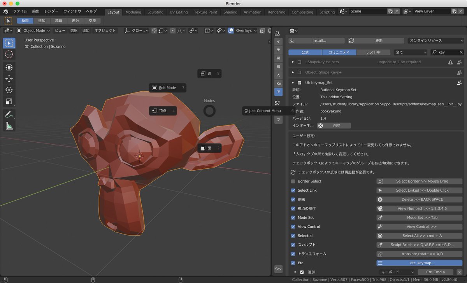The height and width of the screenshot is (283, 467).
Task: Click the Scene name field
Action: coord(368,12)
